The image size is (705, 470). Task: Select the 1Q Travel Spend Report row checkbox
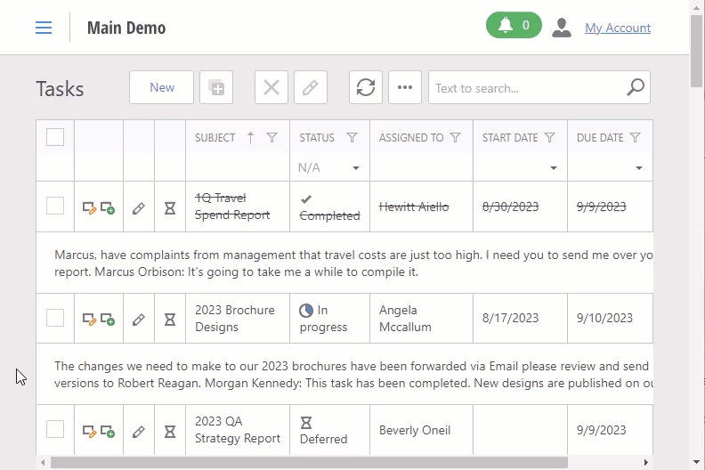pyautogui.click(x=55, y=206)
